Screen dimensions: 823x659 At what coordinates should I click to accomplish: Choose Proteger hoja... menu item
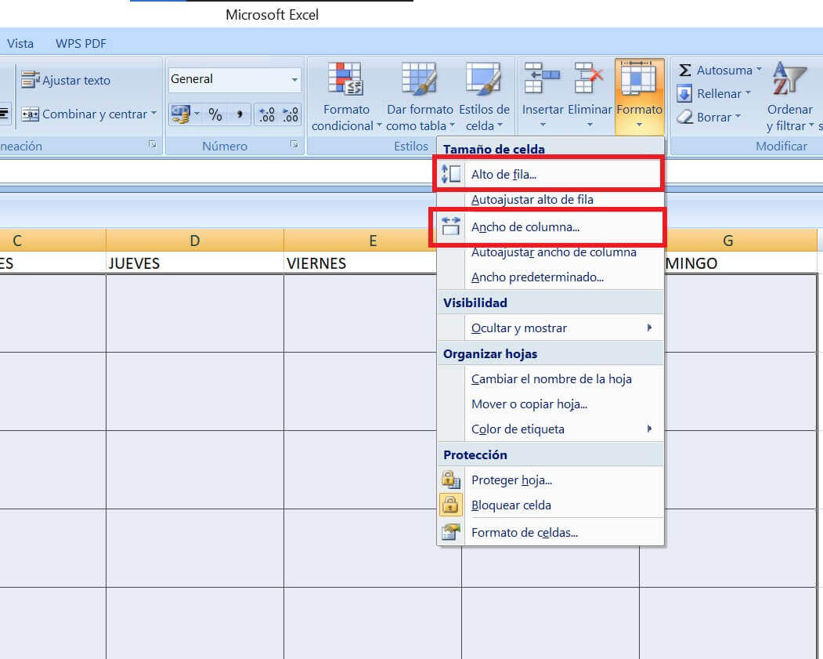(550, 480)
